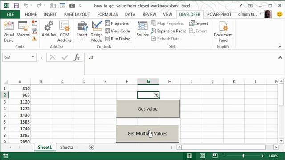Viewport: 285px width, 160px height.
Task: Collapse the ribbon
Action: (x=280, y=47)
